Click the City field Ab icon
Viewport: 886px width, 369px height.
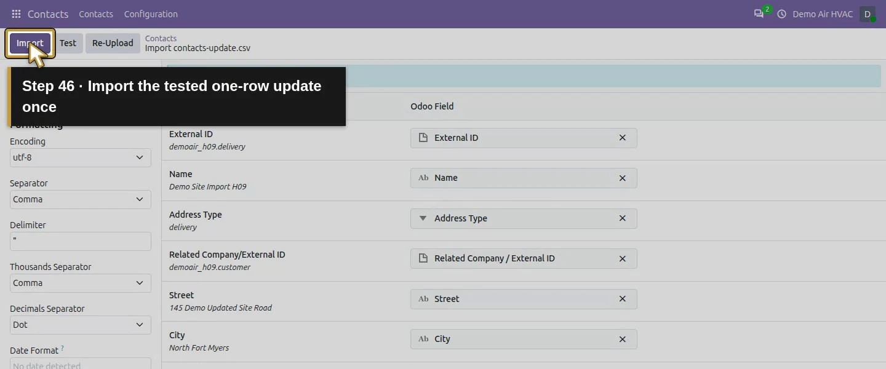coord(423,339)
